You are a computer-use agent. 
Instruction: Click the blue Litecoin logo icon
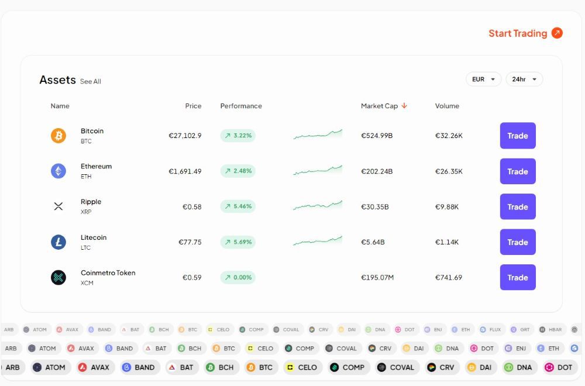[58, 242]
